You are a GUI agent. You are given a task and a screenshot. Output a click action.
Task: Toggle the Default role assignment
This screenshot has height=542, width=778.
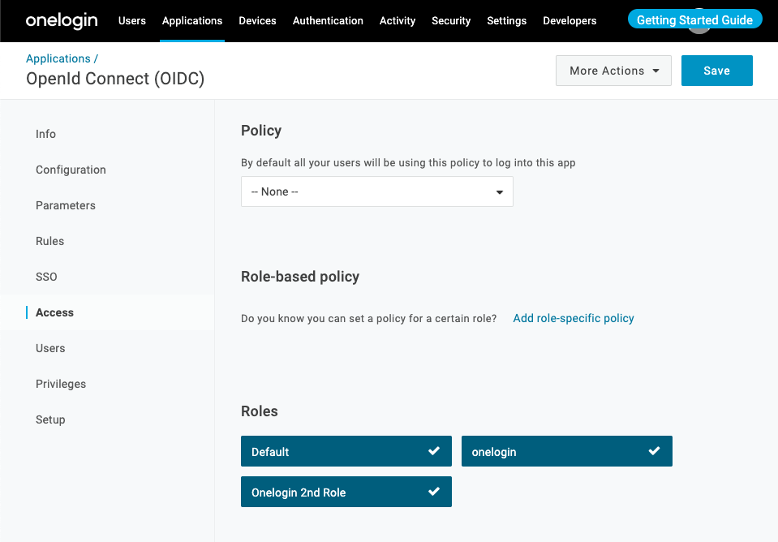346,451
